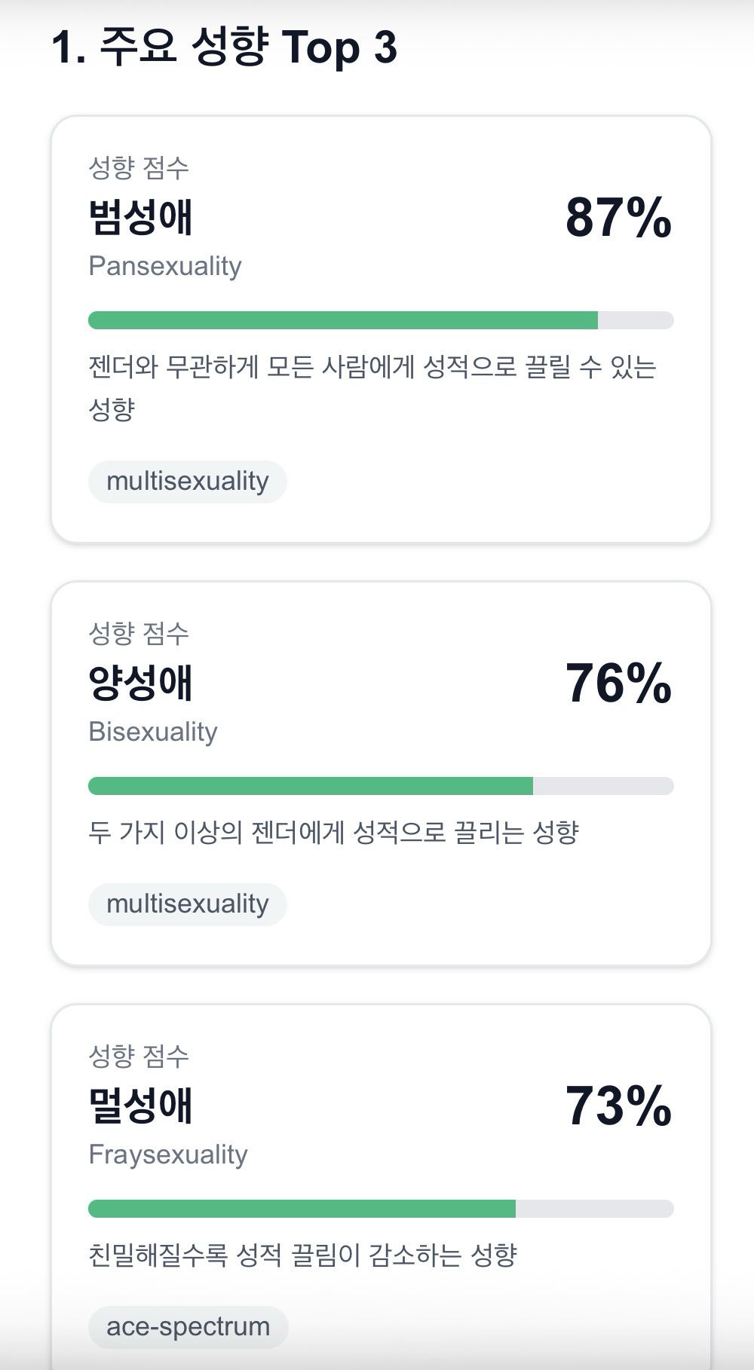This screenshot has width=754, height=1370.
Task: Click the '성향 점수' label above 범성애
Action: point(139,167)
